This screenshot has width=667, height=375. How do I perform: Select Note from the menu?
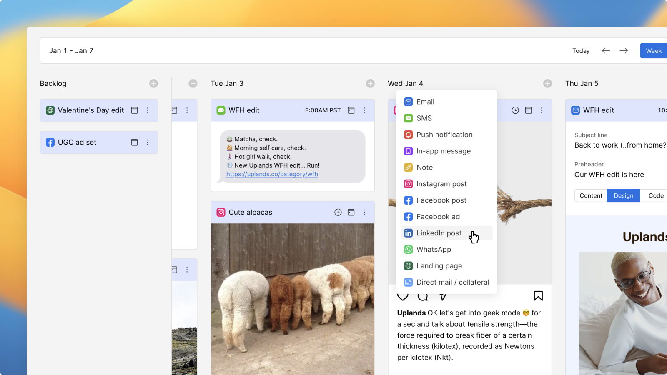[x=446, y=167]
